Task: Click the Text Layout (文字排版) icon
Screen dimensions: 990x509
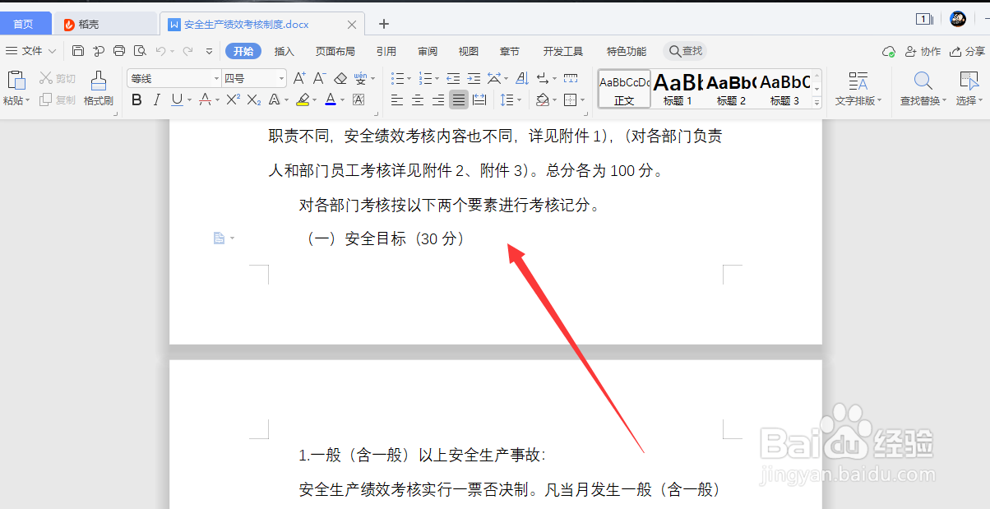Action: tap(858, 81)
